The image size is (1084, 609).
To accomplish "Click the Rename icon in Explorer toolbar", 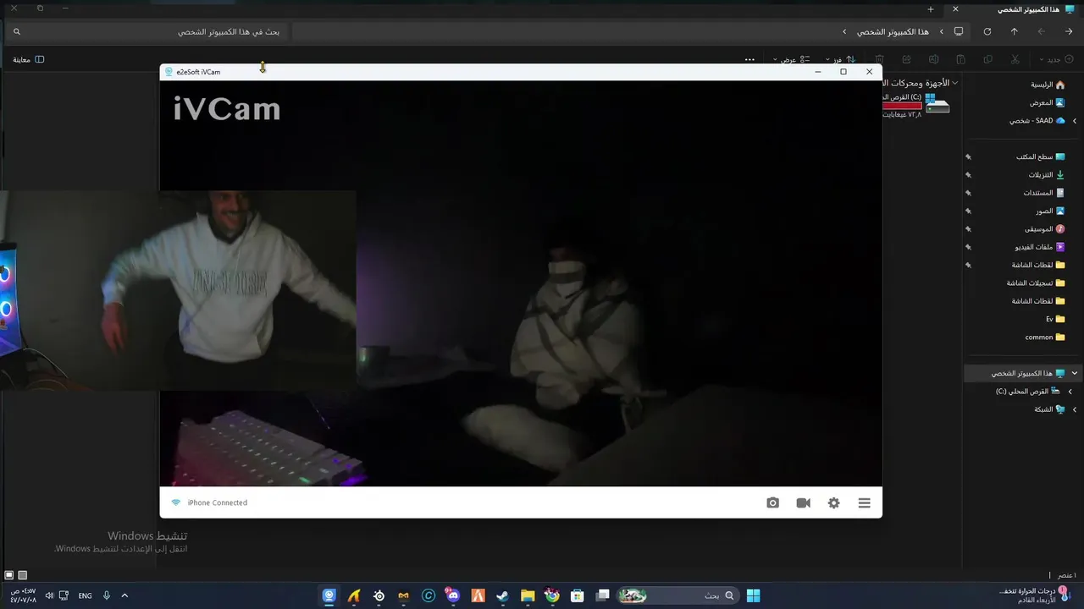I will (x=933, y=59).
